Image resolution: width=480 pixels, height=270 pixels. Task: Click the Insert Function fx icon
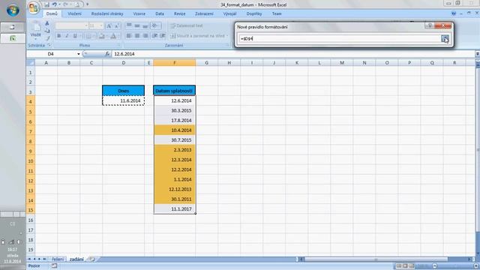coord(107,54)
